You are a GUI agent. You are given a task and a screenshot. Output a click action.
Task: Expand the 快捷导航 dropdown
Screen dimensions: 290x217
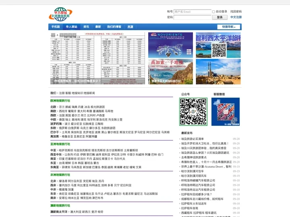(229, 27)
